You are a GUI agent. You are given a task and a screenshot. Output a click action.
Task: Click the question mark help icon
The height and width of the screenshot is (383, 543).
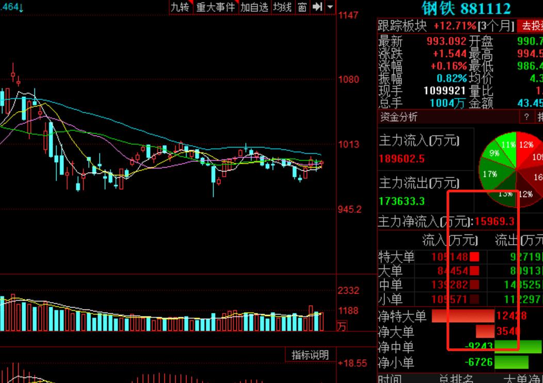[x=526, y=118]
